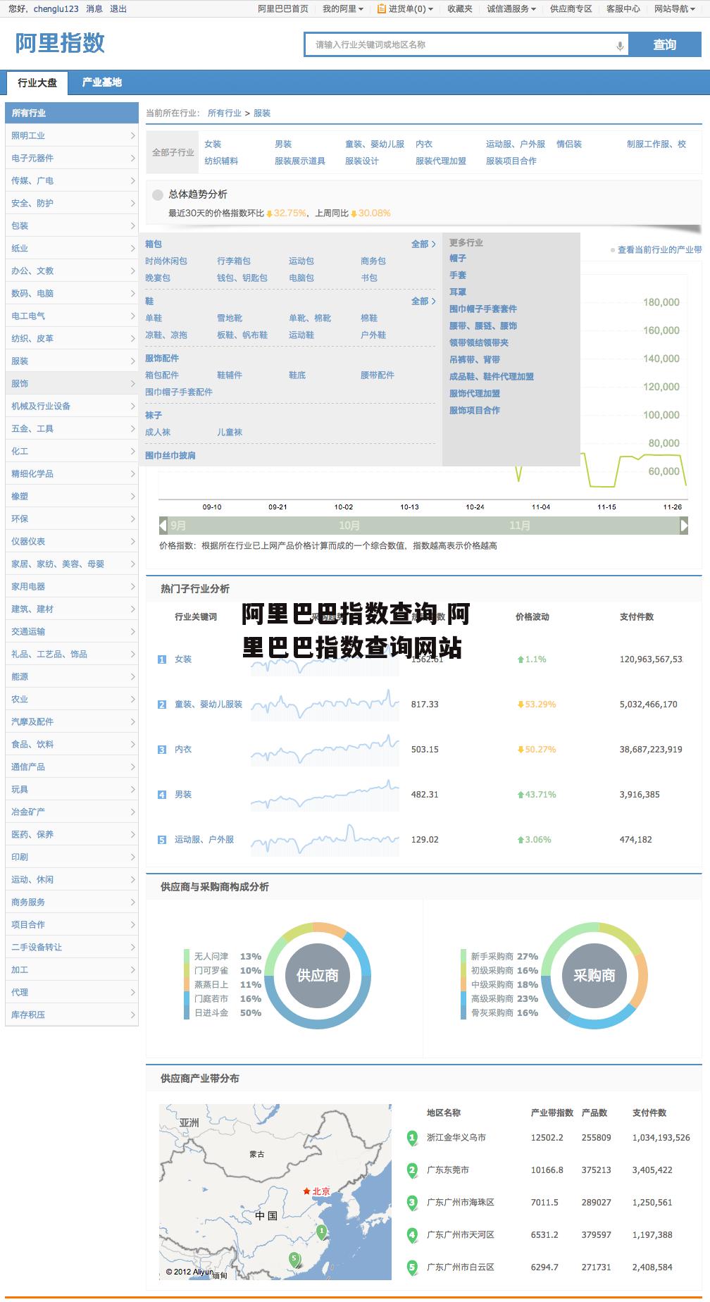Click map pin number 5 on the China map
Image resolution: width=710 pixels, height=1302 pixels.
pos(294,1259)
